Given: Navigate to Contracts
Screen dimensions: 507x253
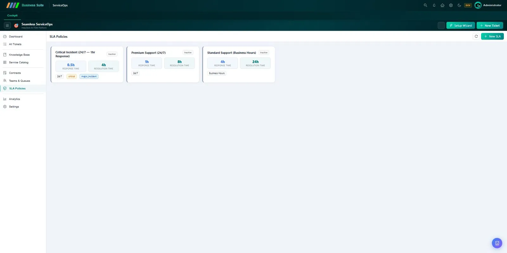Looking at the screenshot, I should pos(23,73).
